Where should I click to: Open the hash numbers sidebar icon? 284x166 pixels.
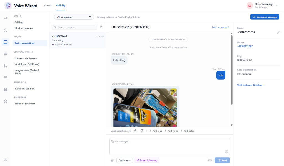point(6,54)
